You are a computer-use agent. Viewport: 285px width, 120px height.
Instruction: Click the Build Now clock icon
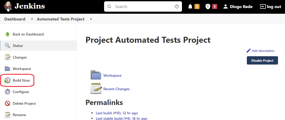tap(8, 81)
